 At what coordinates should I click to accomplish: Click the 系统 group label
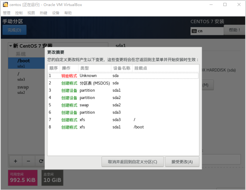(21, 54)
